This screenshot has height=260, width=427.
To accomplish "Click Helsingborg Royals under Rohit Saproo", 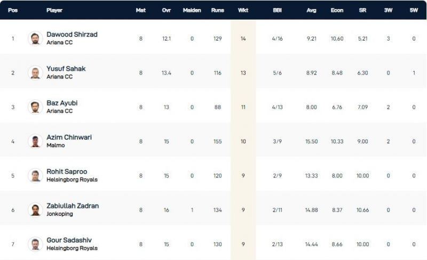I will 72,180.
